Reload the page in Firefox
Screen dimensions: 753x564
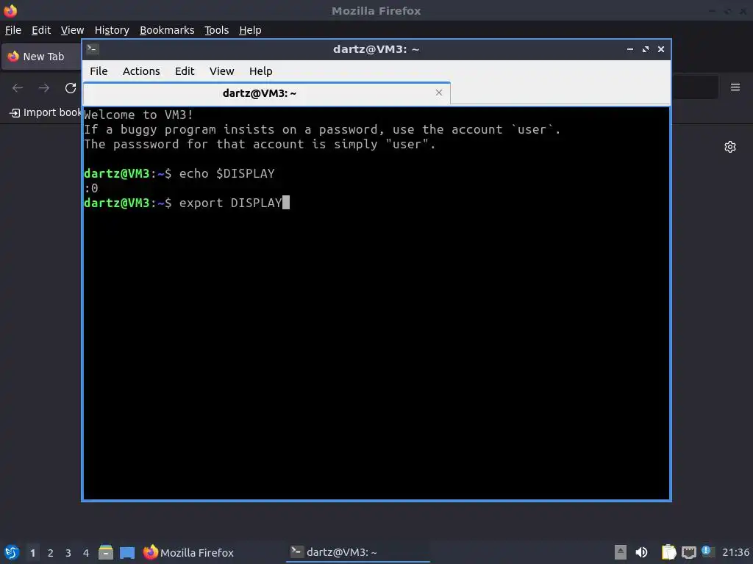coord(71,88)
